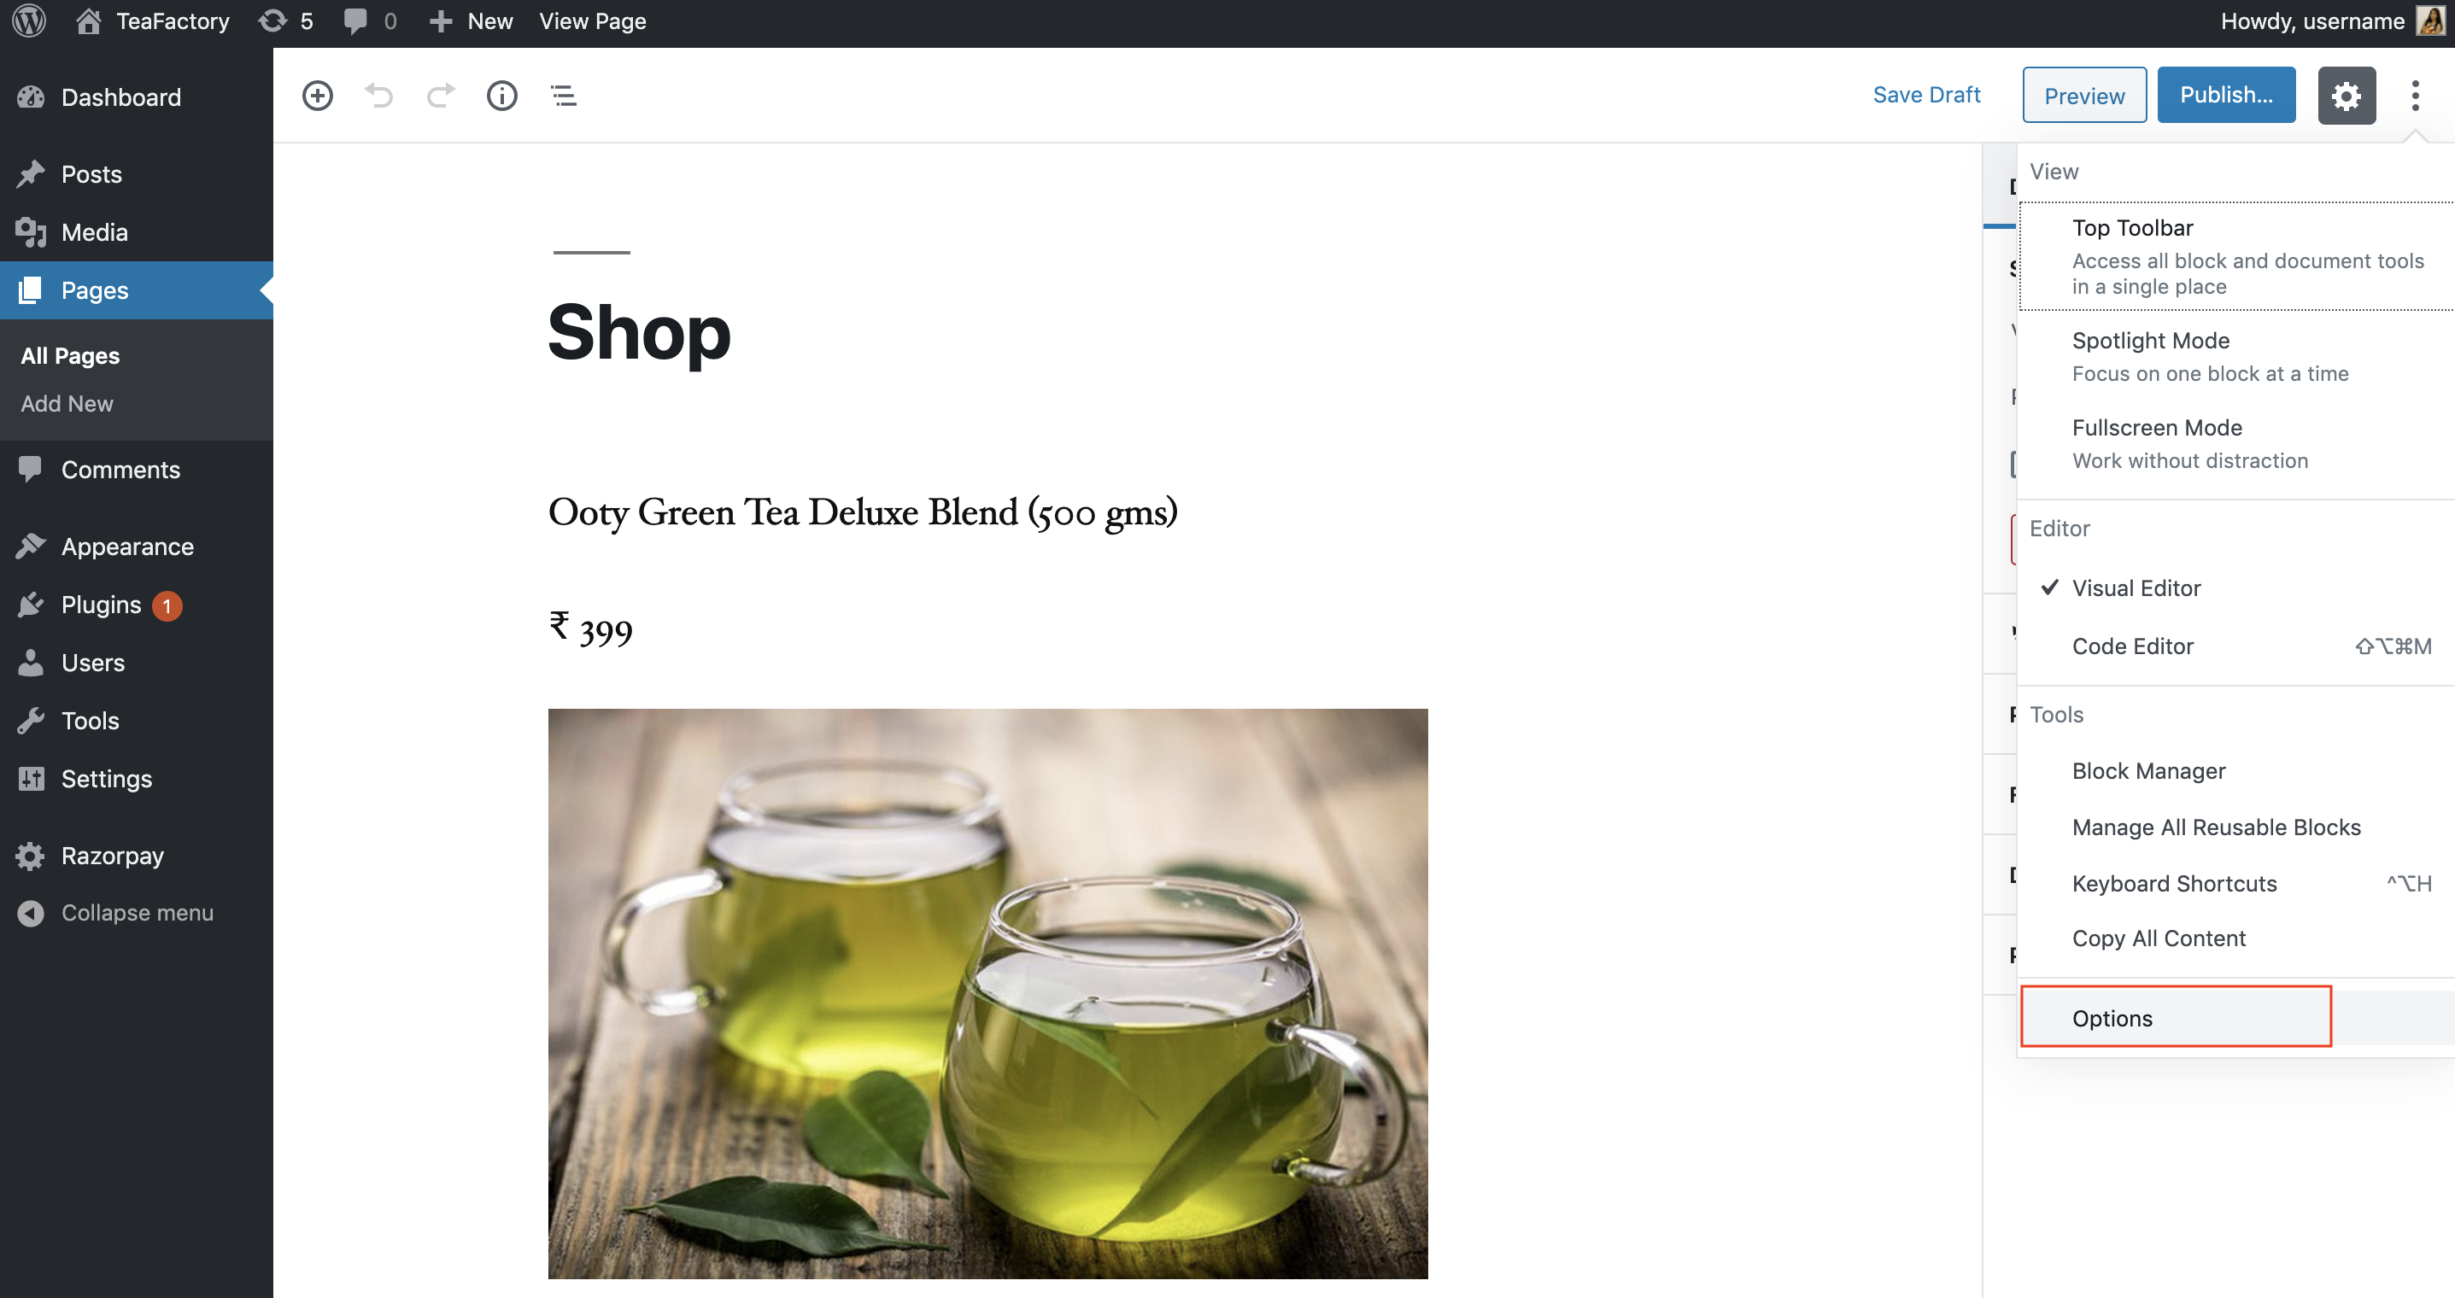Click the Redo arrow icon

point(440,96)
